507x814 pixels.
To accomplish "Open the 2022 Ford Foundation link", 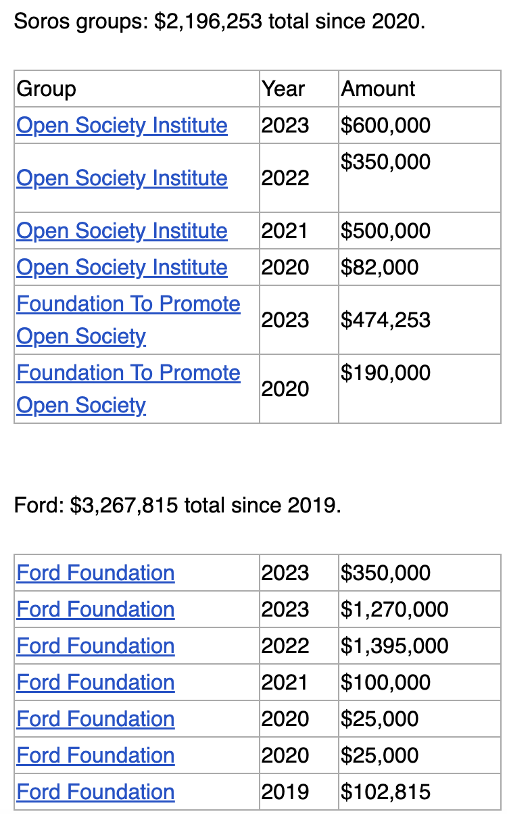I will 95,646.
